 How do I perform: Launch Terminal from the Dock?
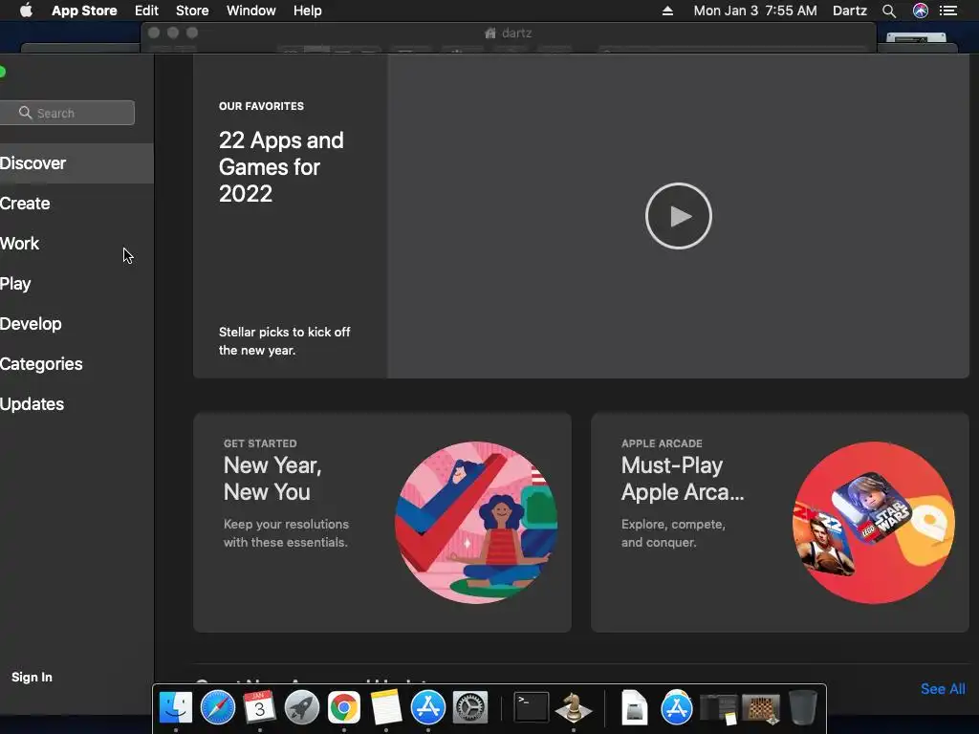pyautogui.click(x=532, y=708)
